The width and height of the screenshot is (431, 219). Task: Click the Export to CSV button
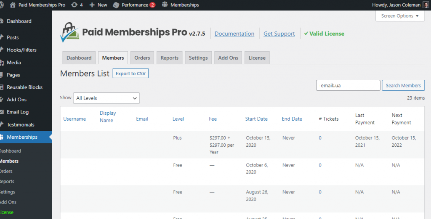130,73
